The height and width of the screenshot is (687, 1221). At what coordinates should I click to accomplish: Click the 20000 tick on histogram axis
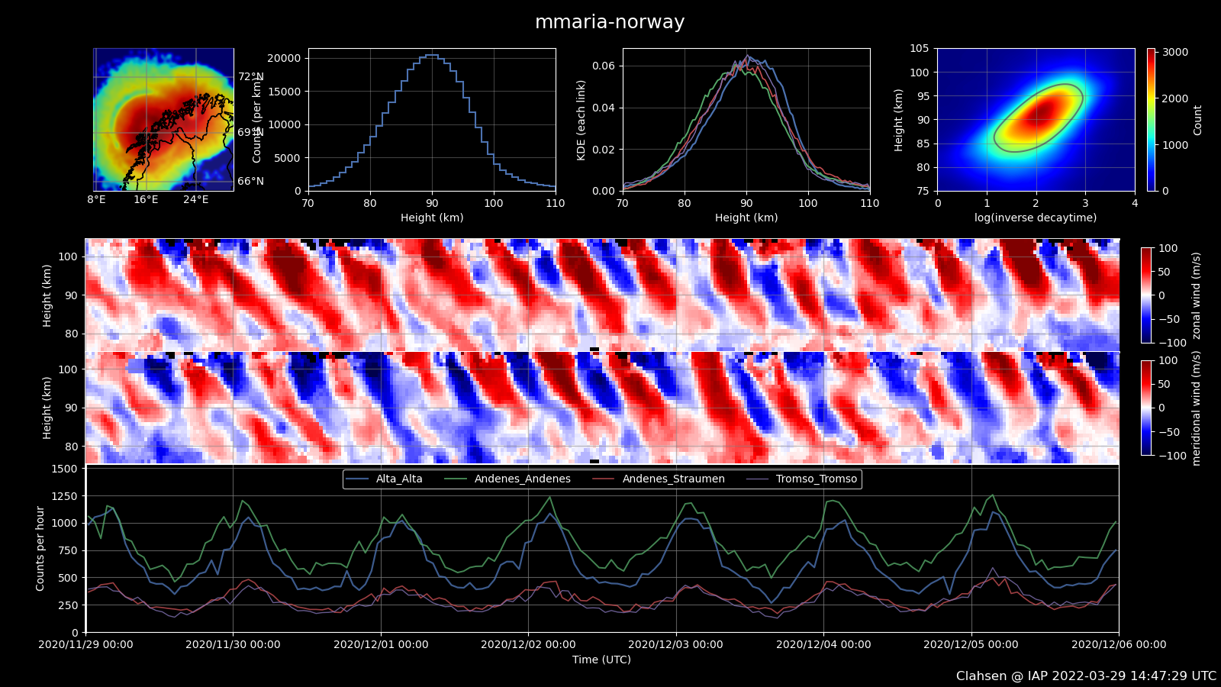point(283,59)
